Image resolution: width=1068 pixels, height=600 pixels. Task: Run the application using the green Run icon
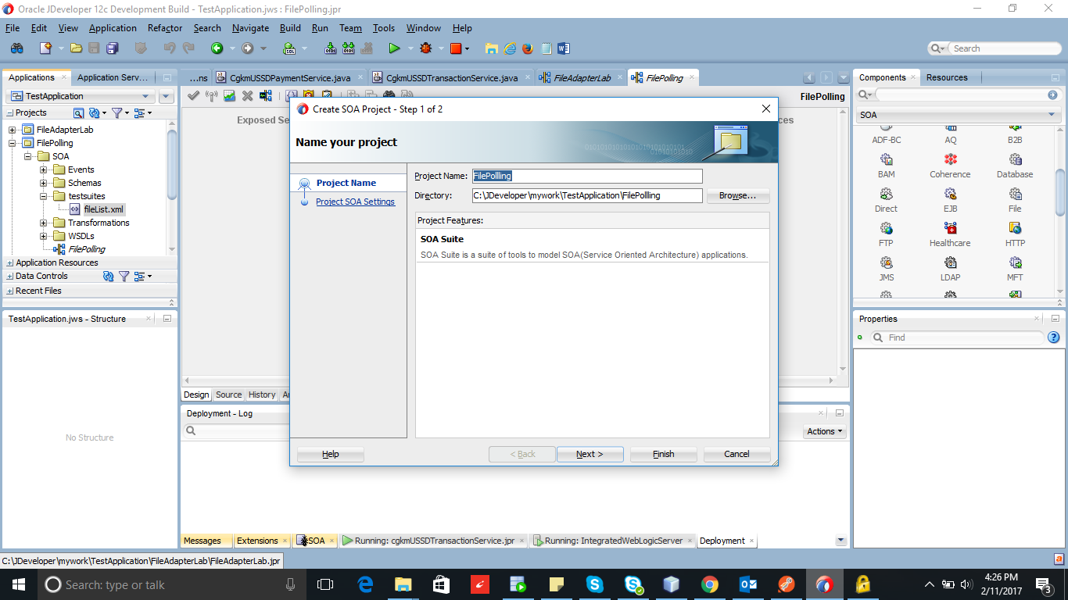pyautogui.click(x=395, y=48)
